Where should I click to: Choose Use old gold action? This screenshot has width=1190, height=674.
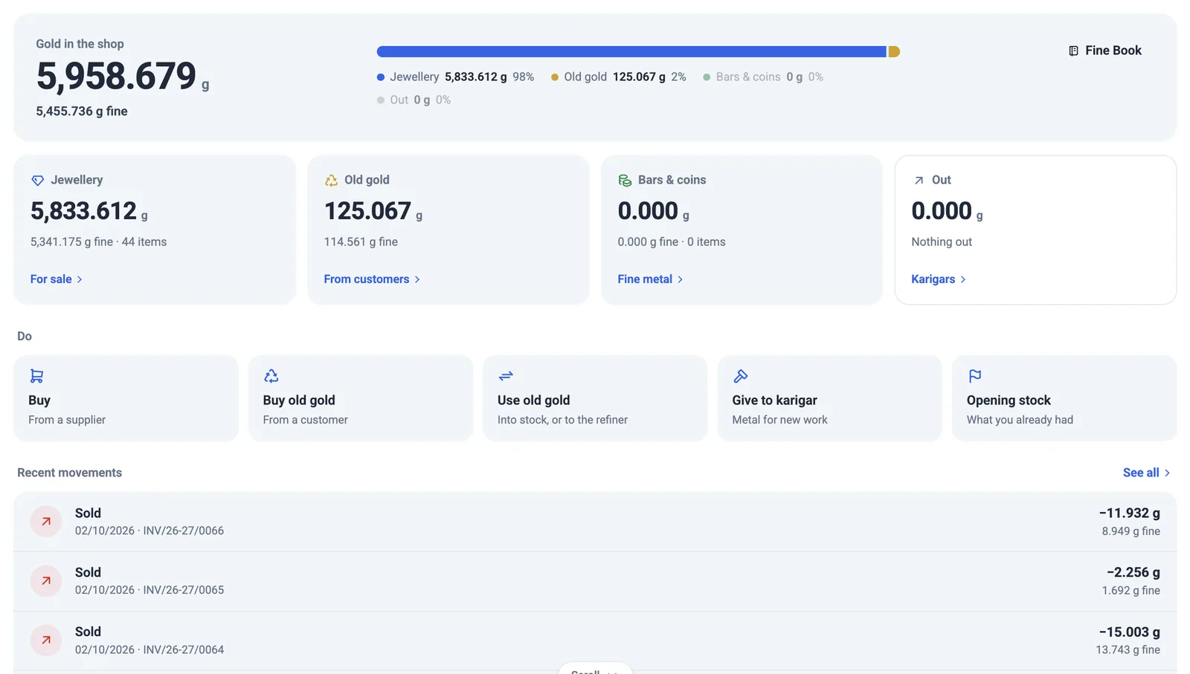click(595, 398)
